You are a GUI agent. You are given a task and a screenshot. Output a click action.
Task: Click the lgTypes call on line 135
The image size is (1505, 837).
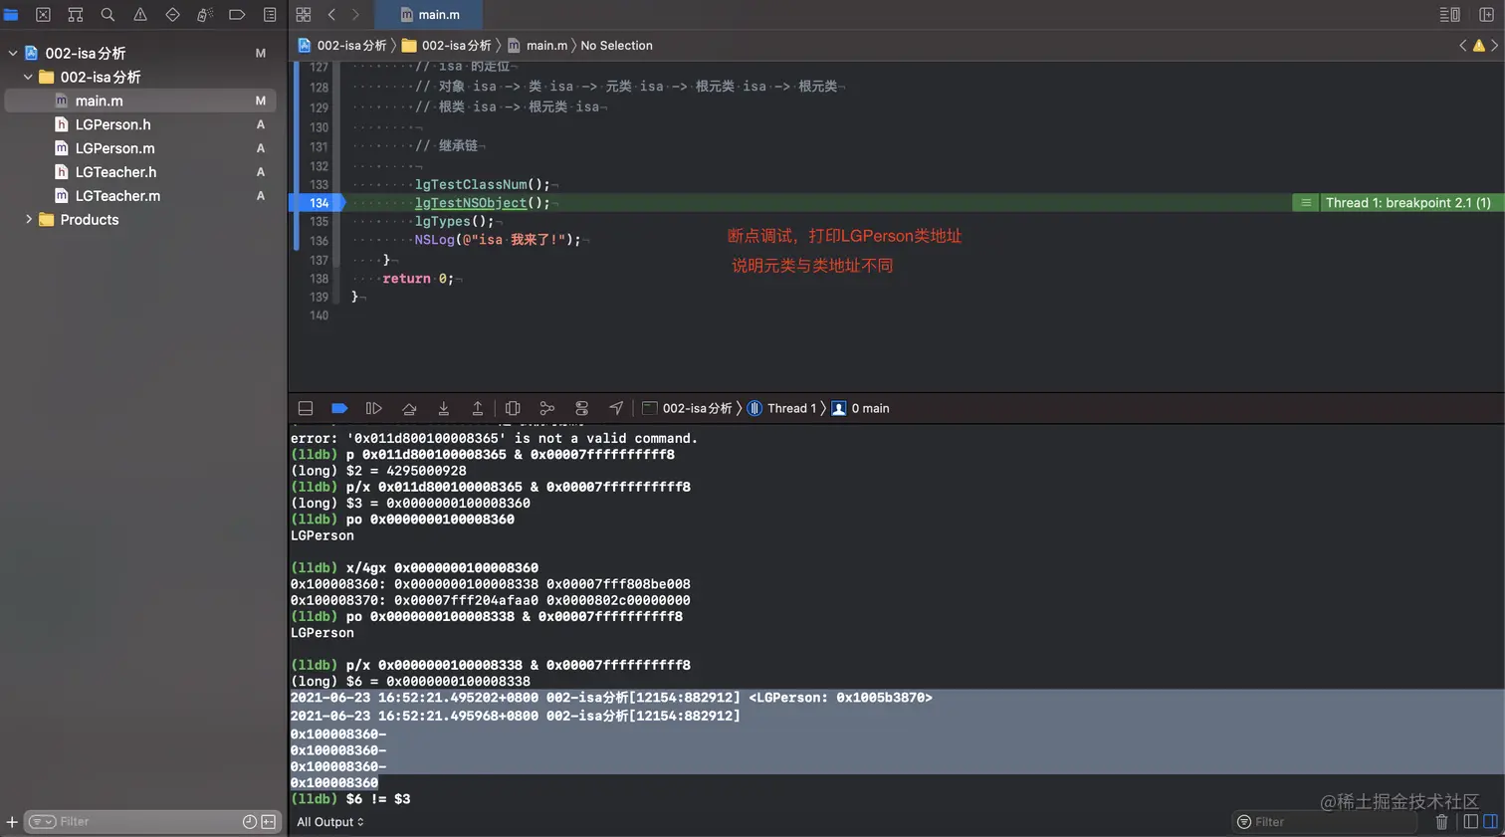[455, 221]
